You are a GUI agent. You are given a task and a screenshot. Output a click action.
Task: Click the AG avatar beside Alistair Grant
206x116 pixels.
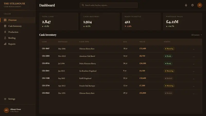point(6,110)
